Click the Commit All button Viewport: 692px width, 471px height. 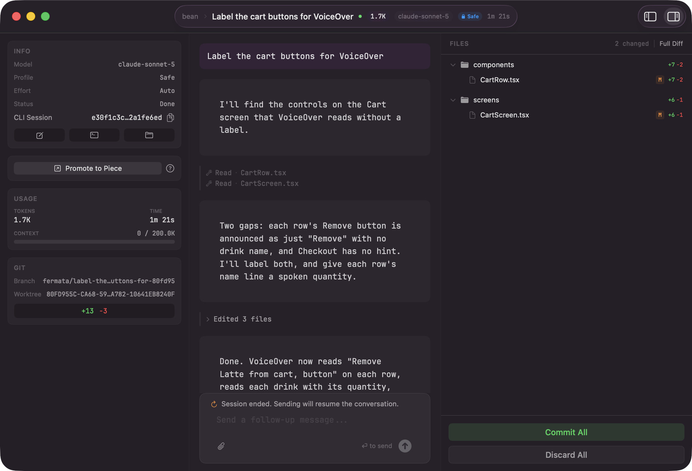pyautogui.click(x=566, y=432)
